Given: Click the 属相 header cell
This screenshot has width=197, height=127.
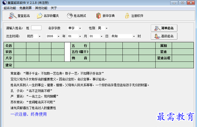Looking at the screenshot, I should (163, 45).
